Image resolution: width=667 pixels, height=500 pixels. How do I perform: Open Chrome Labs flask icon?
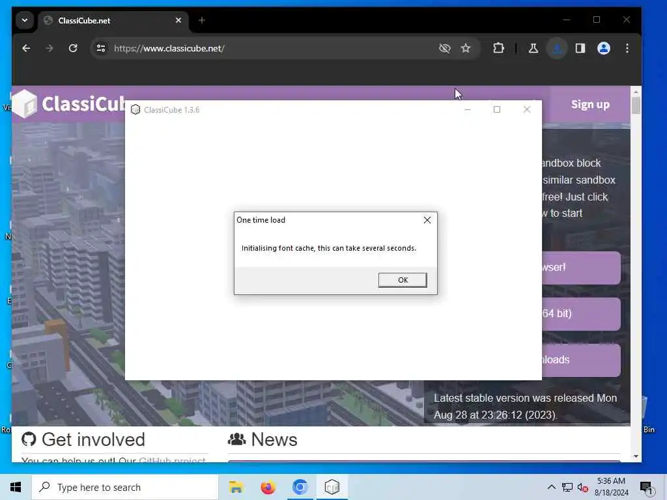point(533,48)
